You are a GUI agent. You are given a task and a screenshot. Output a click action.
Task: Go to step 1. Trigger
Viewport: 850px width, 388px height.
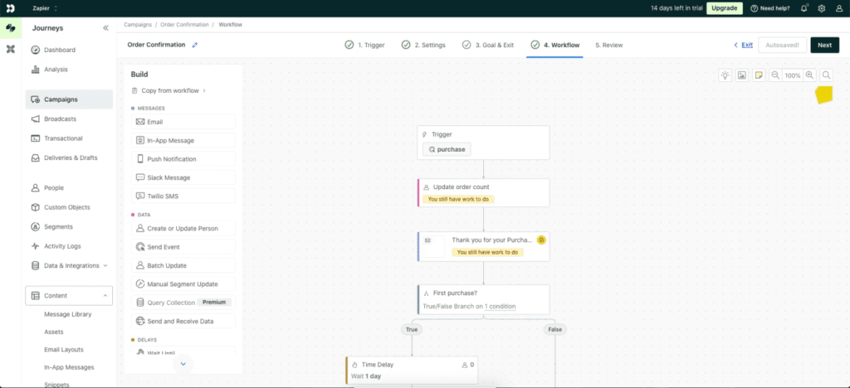tap(365, 45)
